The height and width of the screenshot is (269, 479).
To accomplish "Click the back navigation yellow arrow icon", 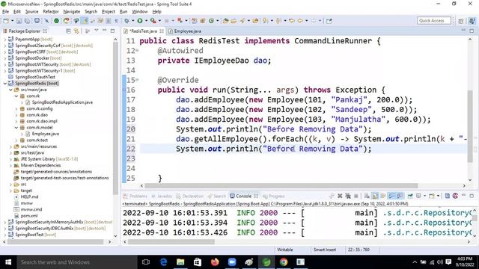I will (300, 21).
